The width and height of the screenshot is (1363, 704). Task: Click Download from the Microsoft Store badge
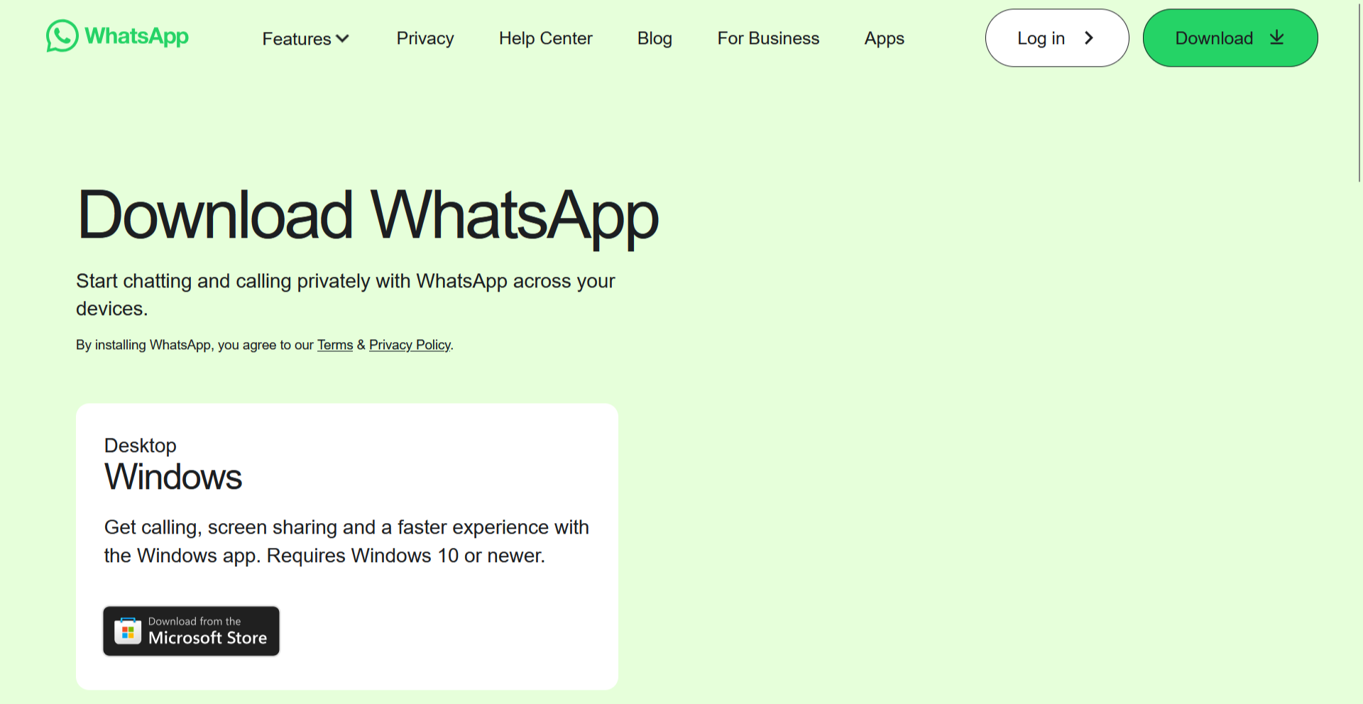click(192, 631)
